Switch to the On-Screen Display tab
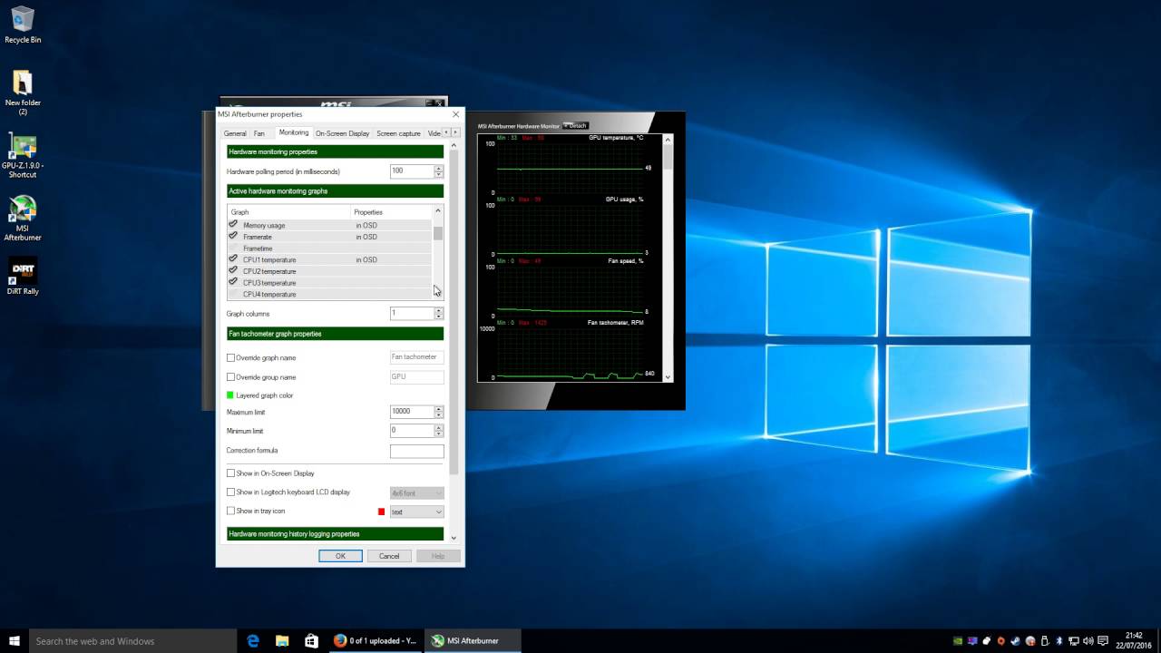This screenshot has height=653, width=1161. 343,133
